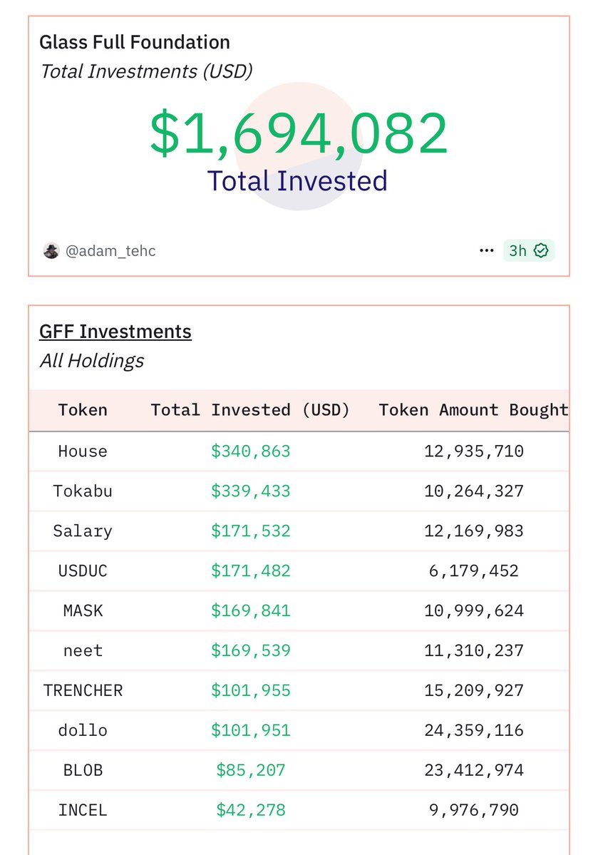Open the @adam_tehc author link
Screen dimensions: 598x855
(110, 251)
